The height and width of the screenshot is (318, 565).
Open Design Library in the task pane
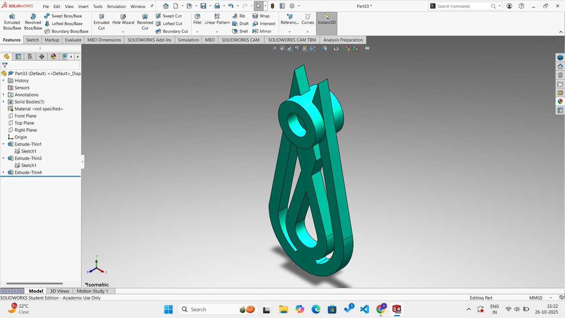pyautogui.click(x=560, y=75)
